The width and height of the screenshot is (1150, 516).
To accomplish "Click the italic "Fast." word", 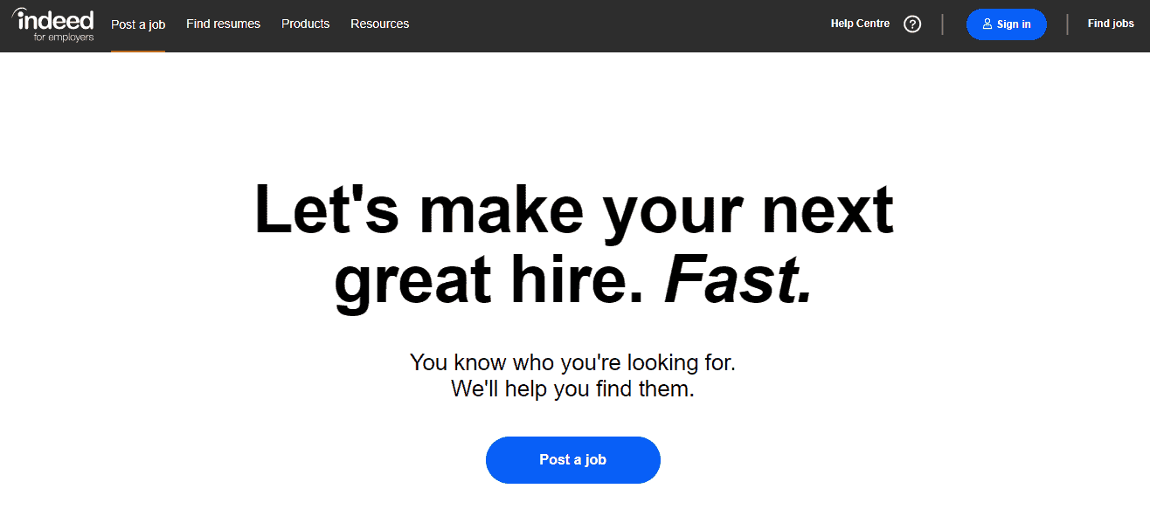I will coord(738,281).
